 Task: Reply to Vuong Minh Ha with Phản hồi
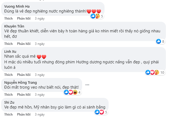tap(23, 18)
